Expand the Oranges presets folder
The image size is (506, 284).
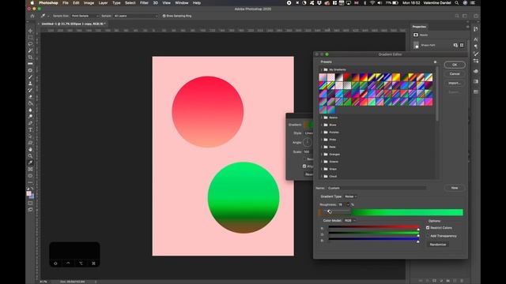coord(322,155)
